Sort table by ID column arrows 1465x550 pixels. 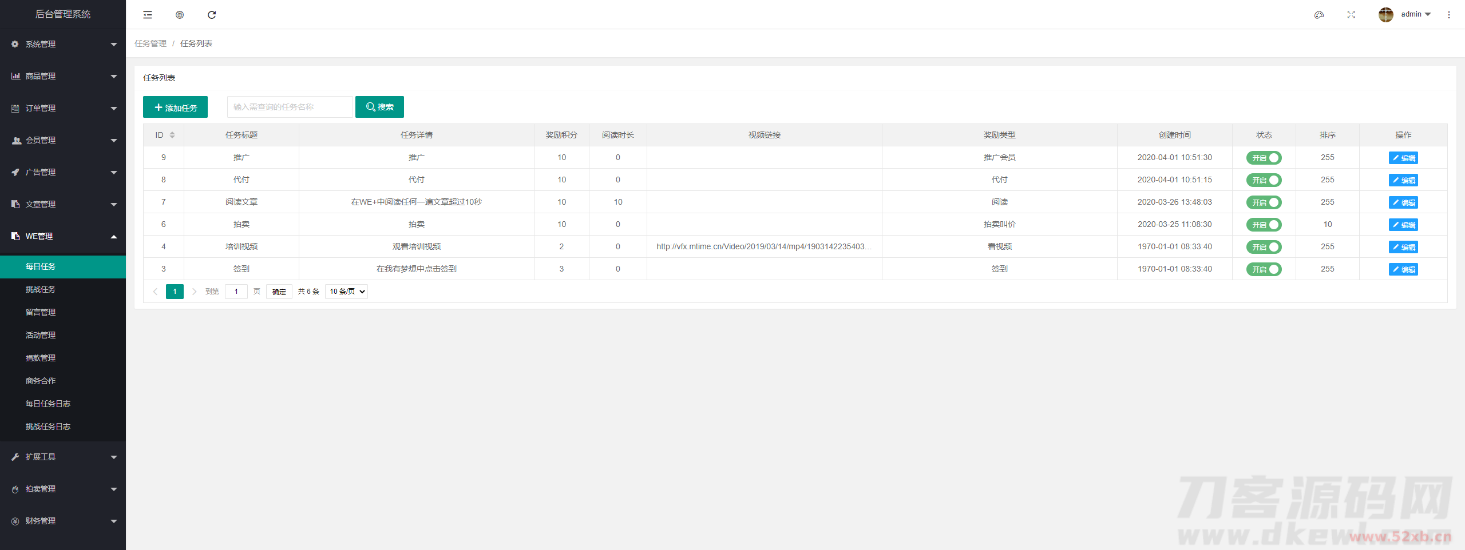coord(172,135)
